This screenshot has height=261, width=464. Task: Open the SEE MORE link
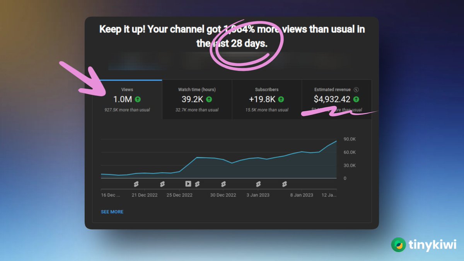point(112,212)
